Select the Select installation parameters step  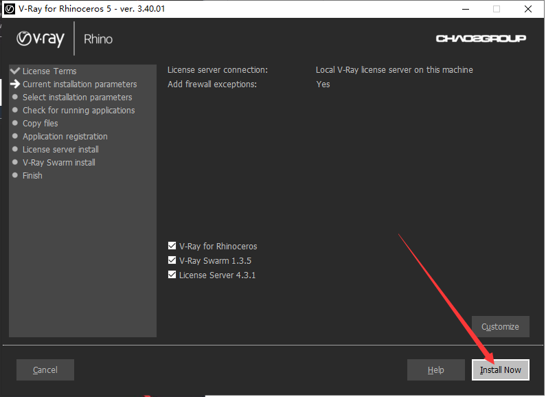click(78, 97)
